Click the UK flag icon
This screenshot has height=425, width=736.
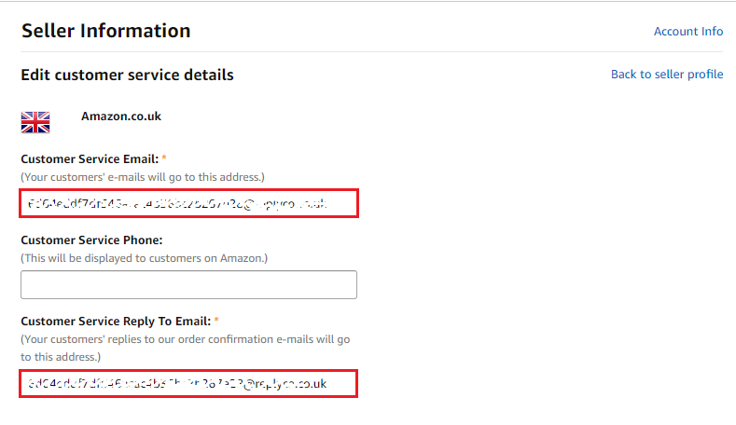point(35,122)
